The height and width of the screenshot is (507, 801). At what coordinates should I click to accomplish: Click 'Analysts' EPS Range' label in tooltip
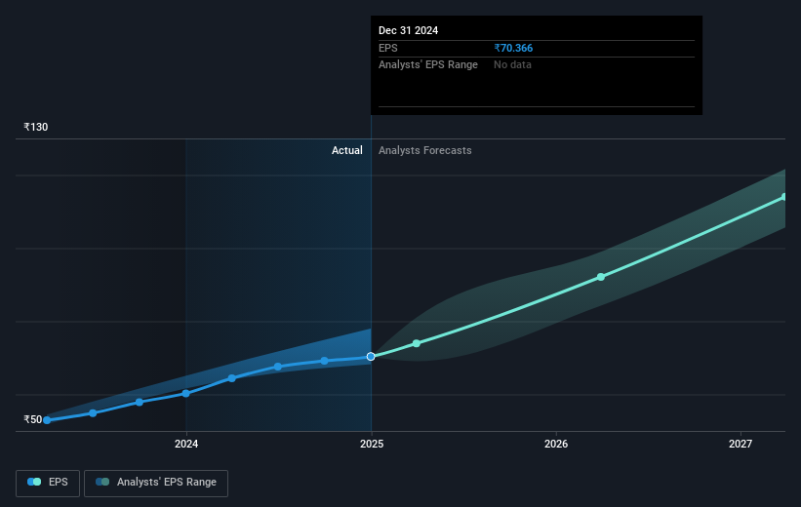(428, 65)
